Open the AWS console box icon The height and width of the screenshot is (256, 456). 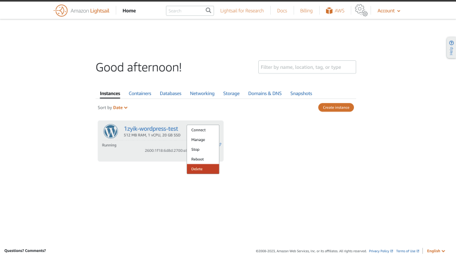tap(329, 11)
